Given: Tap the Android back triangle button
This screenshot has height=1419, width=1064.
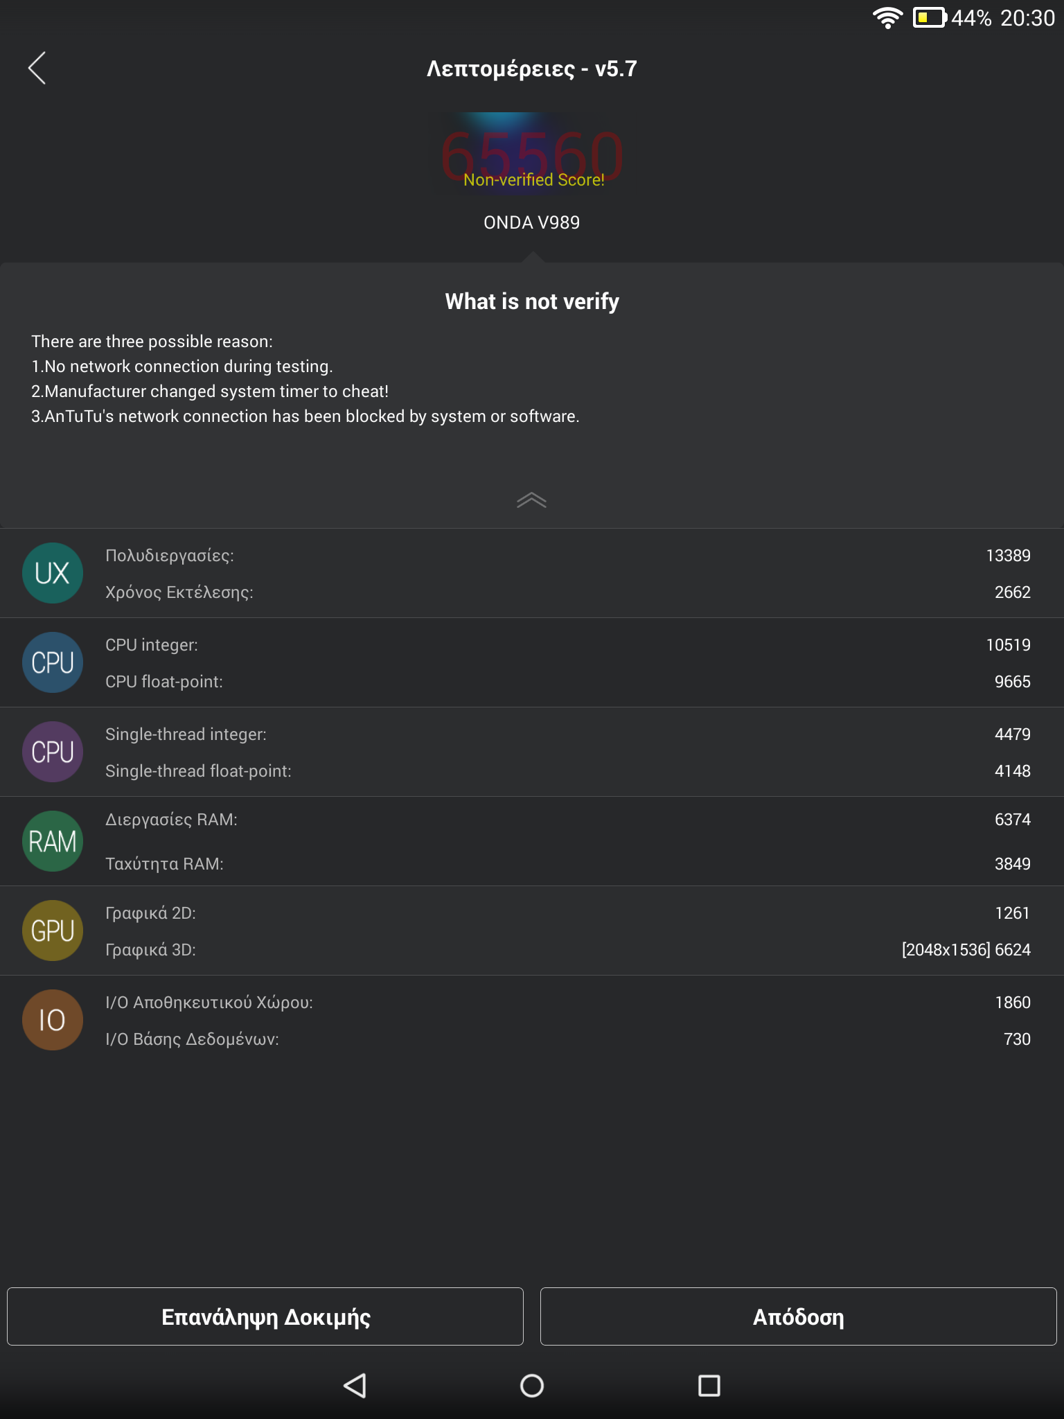Looking at the screenshot, I should [355, 1386].
